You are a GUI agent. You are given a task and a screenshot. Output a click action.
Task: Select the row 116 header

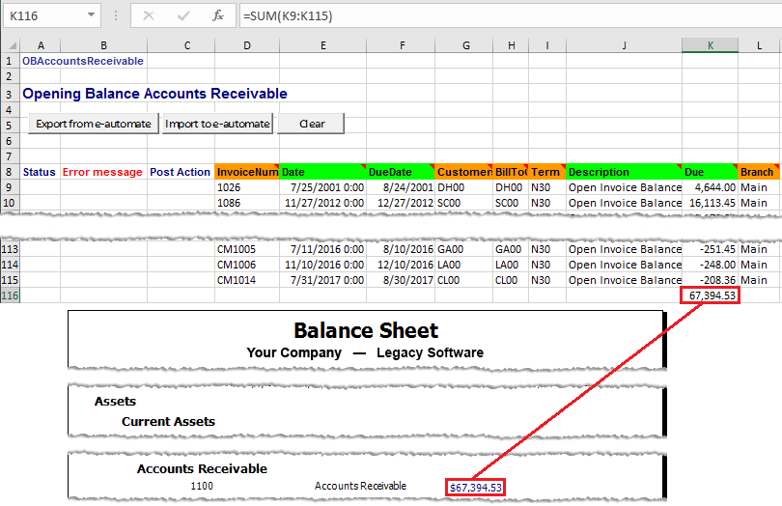click(10, 294)
